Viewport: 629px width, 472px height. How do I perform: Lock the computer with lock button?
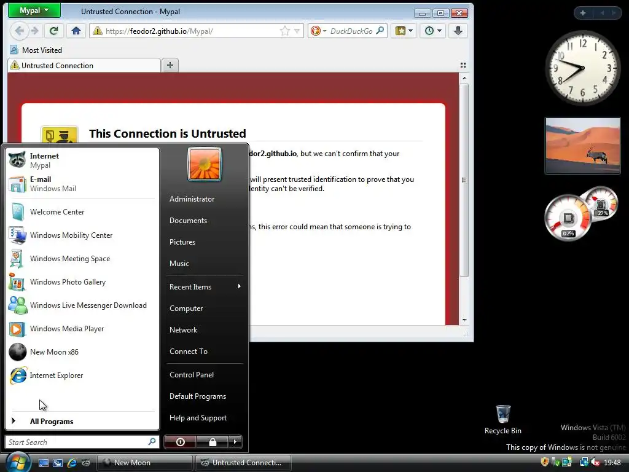coord(213,442)
